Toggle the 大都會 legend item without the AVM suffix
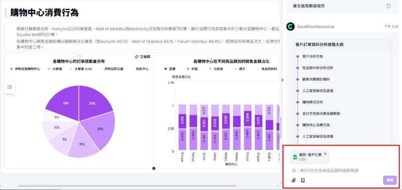This screenshot has height=190, width=402. pyautogui.click(x=55, y=69)
